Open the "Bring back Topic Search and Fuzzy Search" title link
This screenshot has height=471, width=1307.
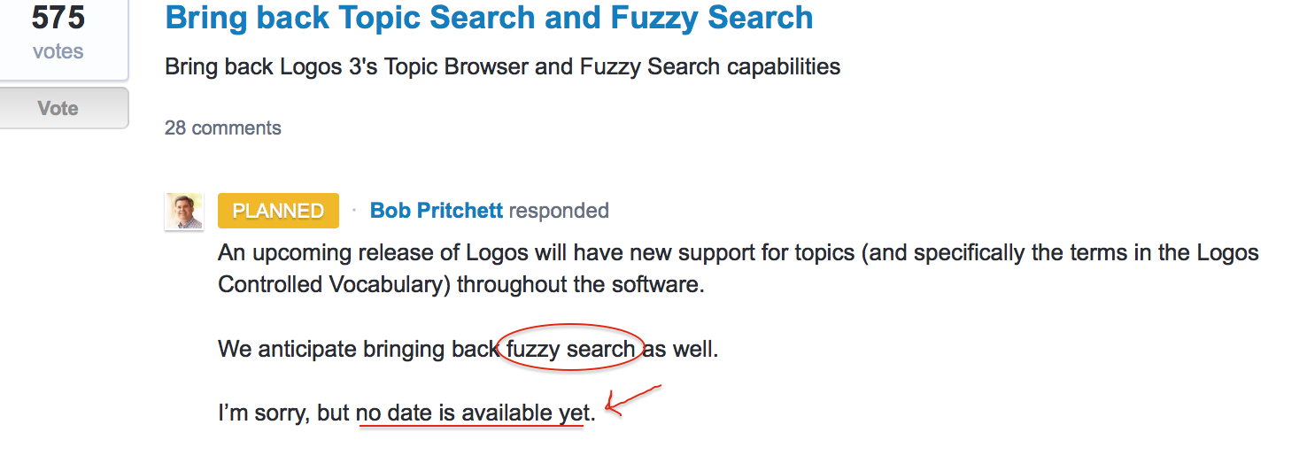point(489,18)
